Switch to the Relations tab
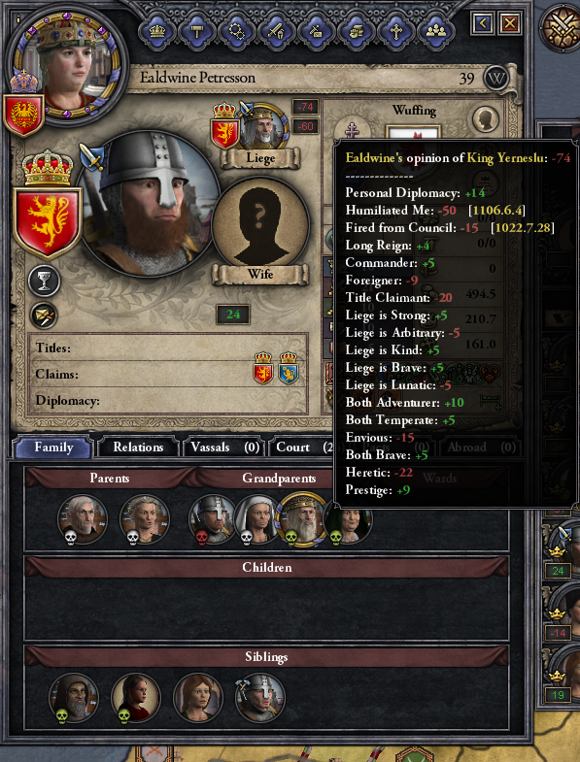Viewport: 580px width, 762px height. [x=138, y=447]
